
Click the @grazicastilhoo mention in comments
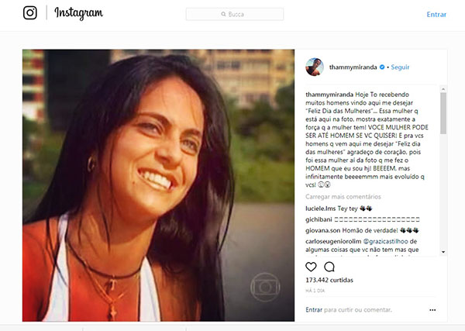tap(385, 241)
